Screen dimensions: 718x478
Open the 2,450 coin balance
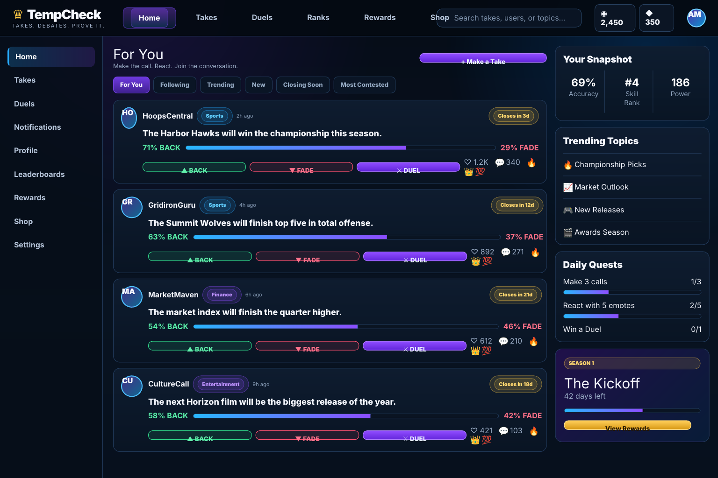615,18
